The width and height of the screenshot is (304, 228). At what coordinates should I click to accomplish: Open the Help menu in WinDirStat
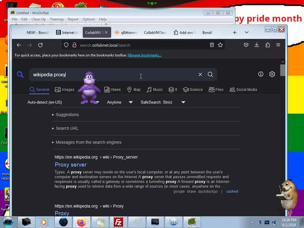click(103, 19)
